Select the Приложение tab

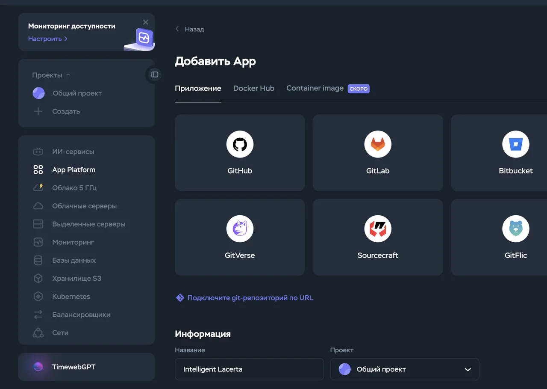pyautogui.click(x=198, y=89)
